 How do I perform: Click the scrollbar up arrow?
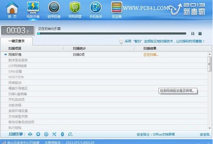pos(210,54)
